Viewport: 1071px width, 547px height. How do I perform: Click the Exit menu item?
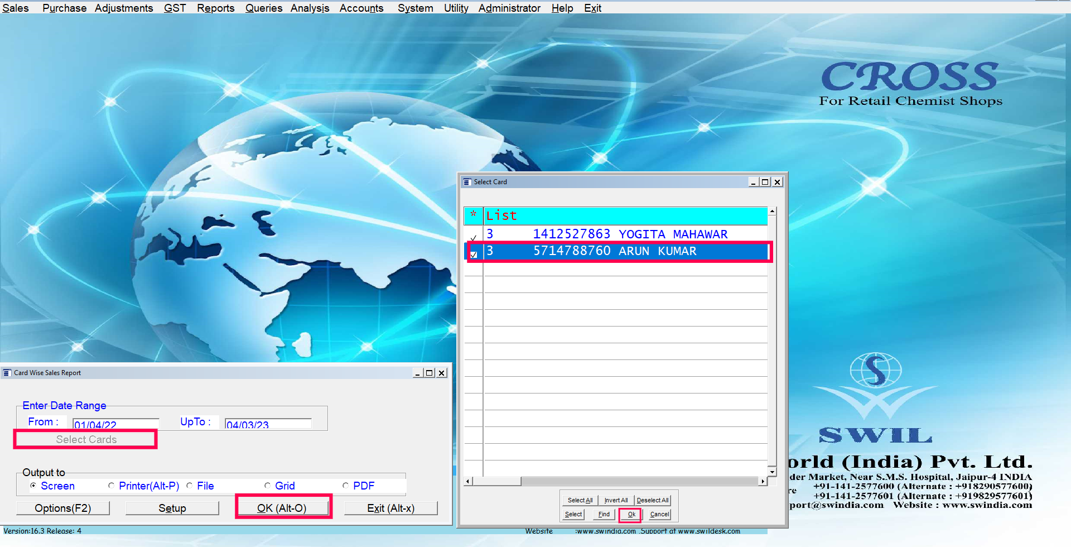592,8
